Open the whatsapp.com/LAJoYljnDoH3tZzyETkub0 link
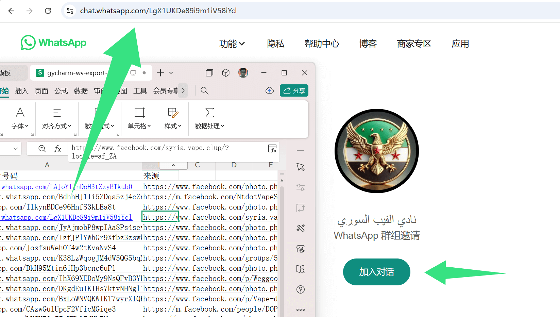This screenshot has width=560, height=317. 67,187
